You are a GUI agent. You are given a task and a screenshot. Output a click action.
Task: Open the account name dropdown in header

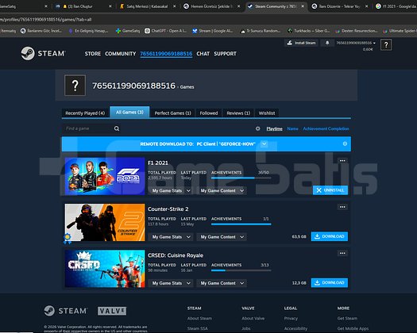(356, 43)
